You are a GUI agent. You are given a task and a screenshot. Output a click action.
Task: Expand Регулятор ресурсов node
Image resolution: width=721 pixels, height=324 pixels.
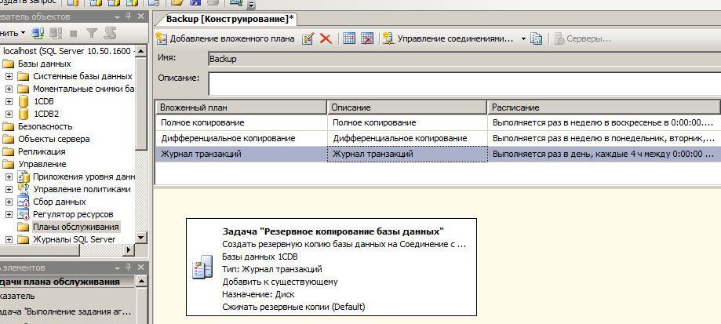[x=9, y=213]
